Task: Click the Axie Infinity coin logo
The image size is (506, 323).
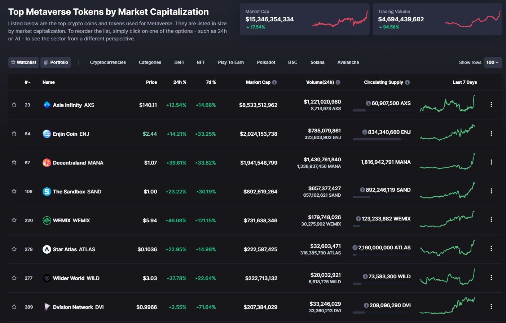Action: click(47, 105)
